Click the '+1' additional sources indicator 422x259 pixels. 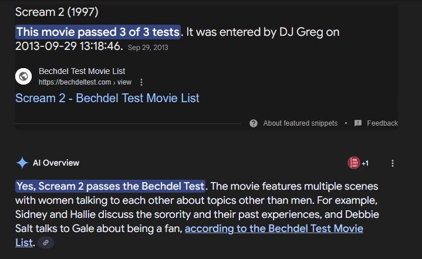coord(365,163)
